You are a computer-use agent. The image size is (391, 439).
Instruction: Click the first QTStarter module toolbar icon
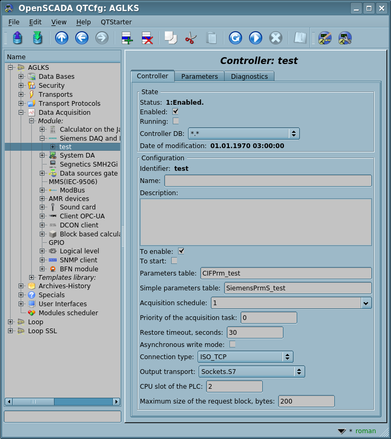tap(325, 38)
